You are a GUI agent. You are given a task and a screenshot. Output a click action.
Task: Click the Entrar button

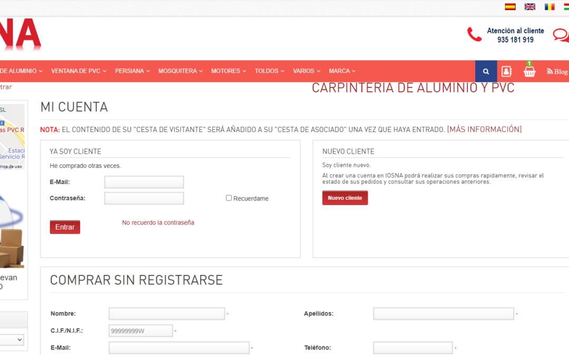(65, 227)
